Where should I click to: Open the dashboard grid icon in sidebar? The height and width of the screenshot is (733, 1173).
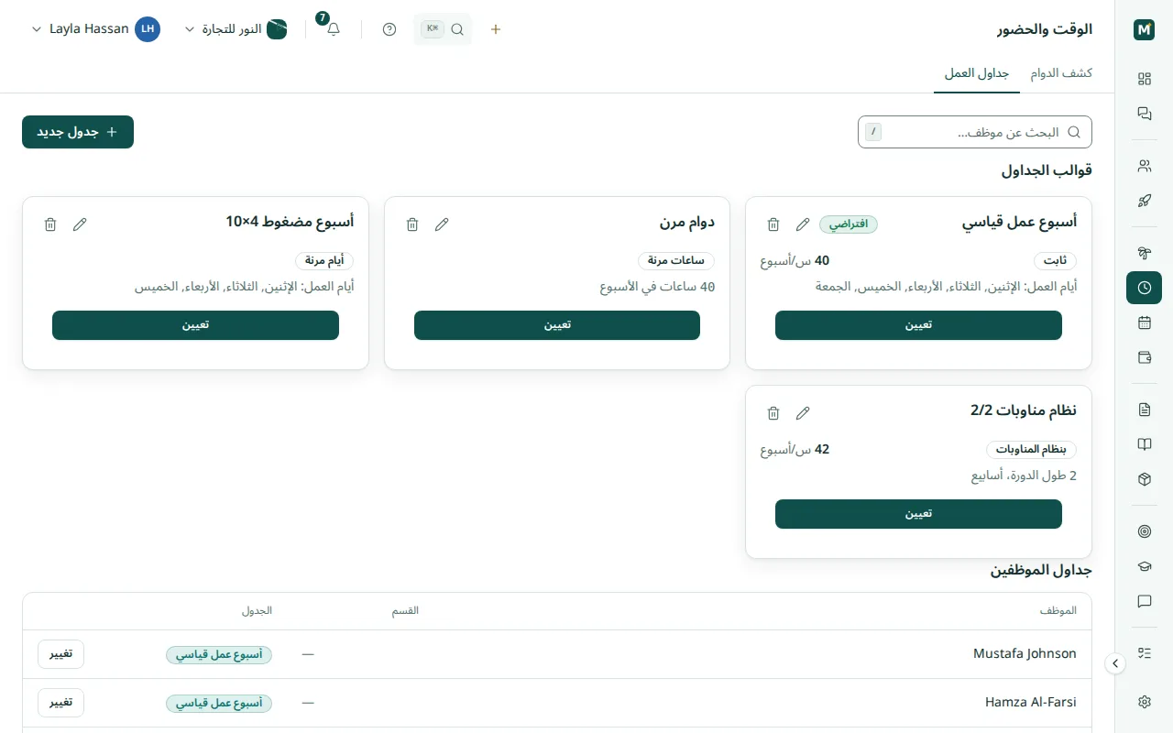pos(1144,79)
